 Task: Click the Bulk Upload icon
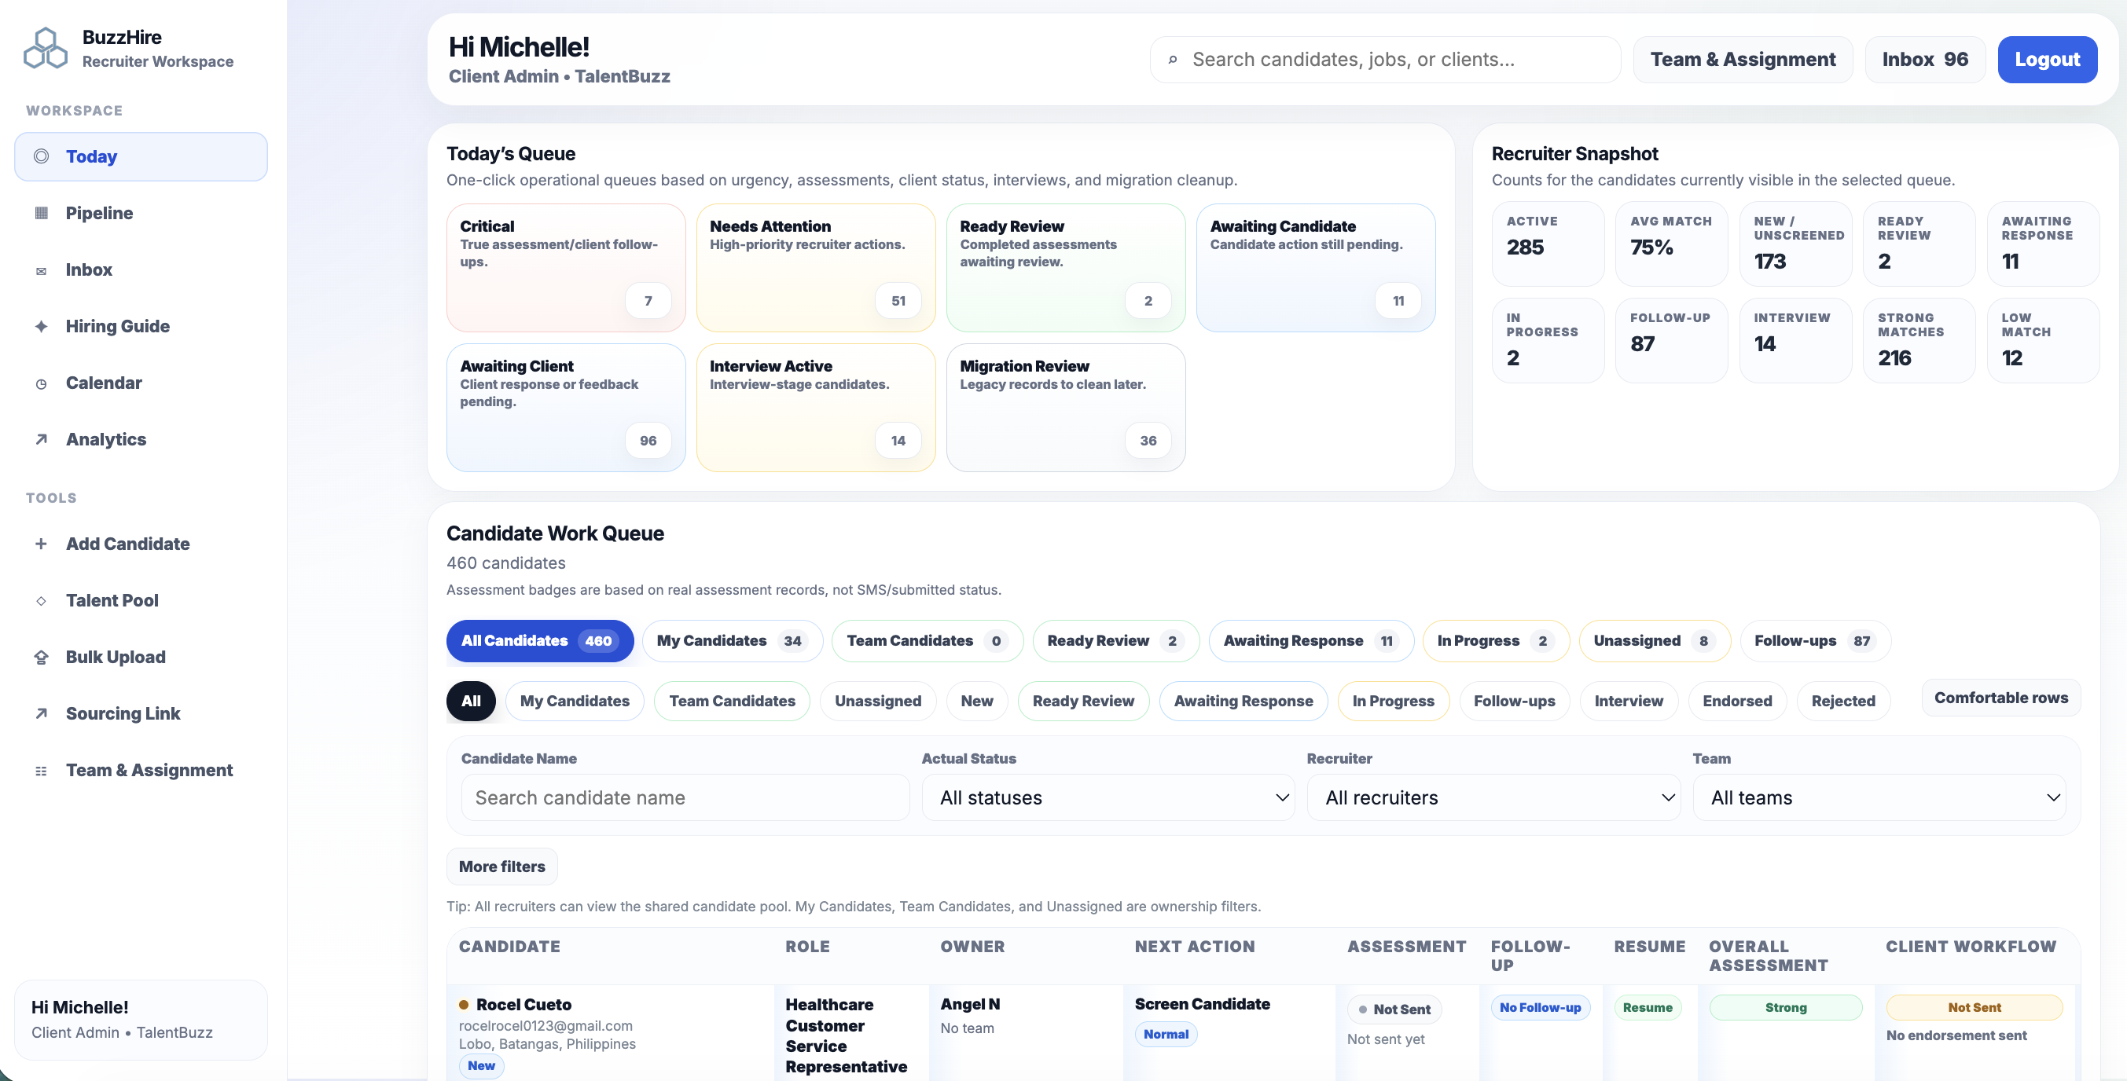click(x=42, y=657)
